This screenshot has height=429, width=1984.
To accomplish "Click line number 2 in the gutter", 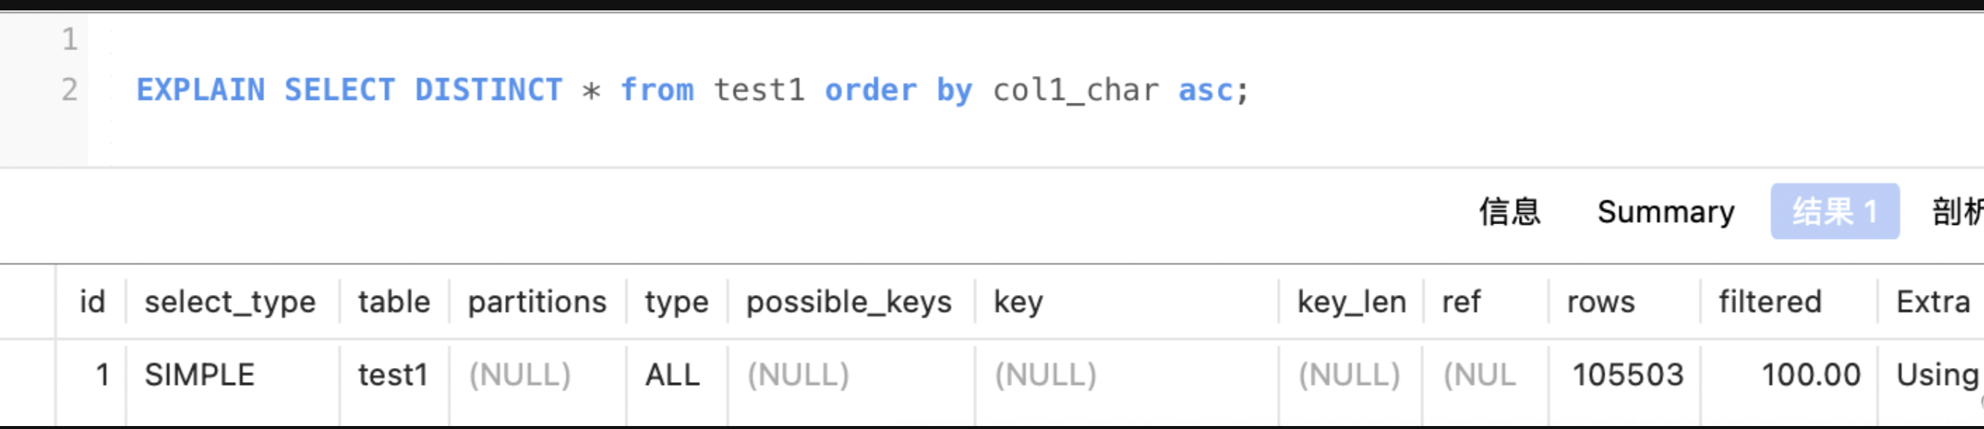I will (69, 90).
